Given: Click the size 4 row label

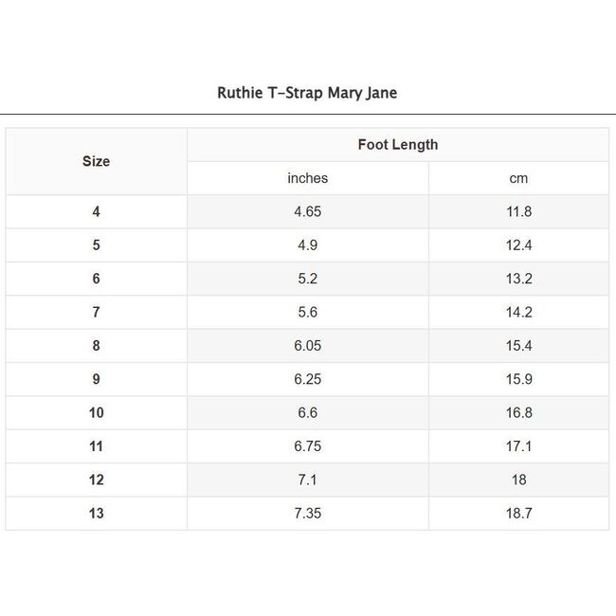Looking at the screenshot, I should (x=96, y=211).
